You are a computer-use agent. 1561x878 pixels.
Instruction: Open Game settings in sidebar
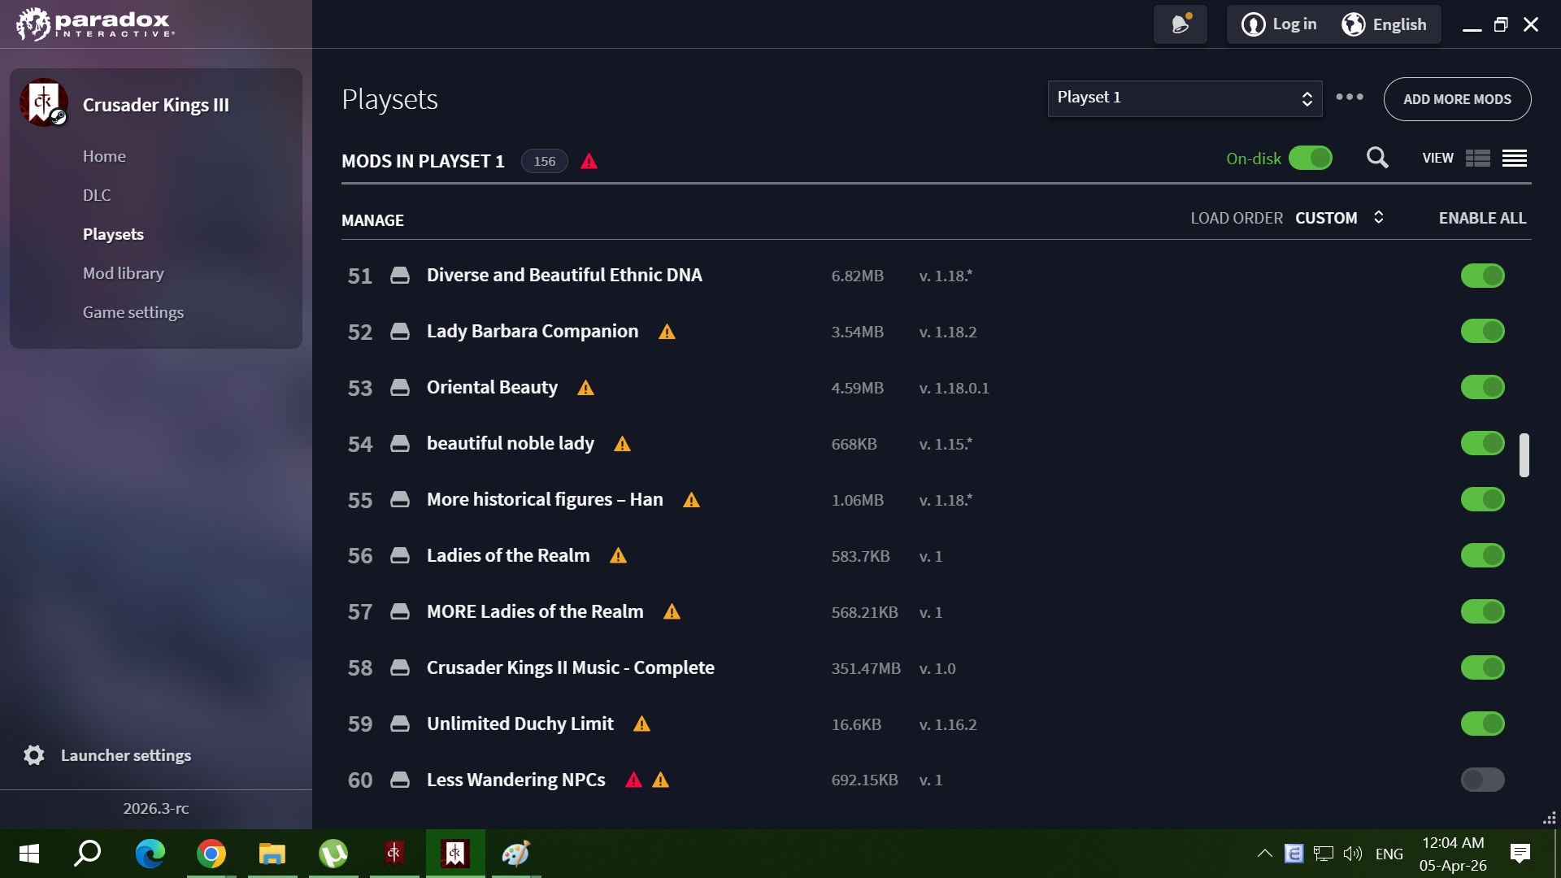[133, 312]
